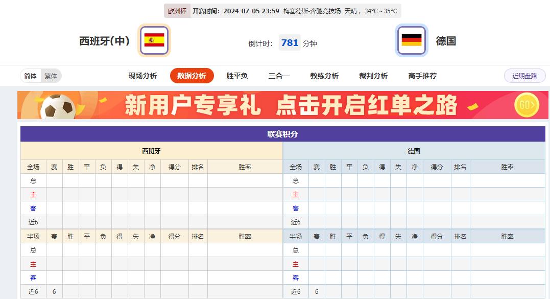Click 客 link in Germany full-match table
Screen dimensions: 550x299
click(297, 208)
